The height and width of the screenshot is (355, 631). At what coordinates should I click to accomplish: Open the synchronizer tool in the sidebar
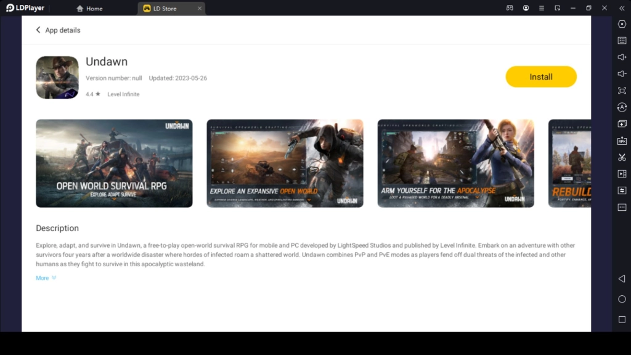pos(622,191)
